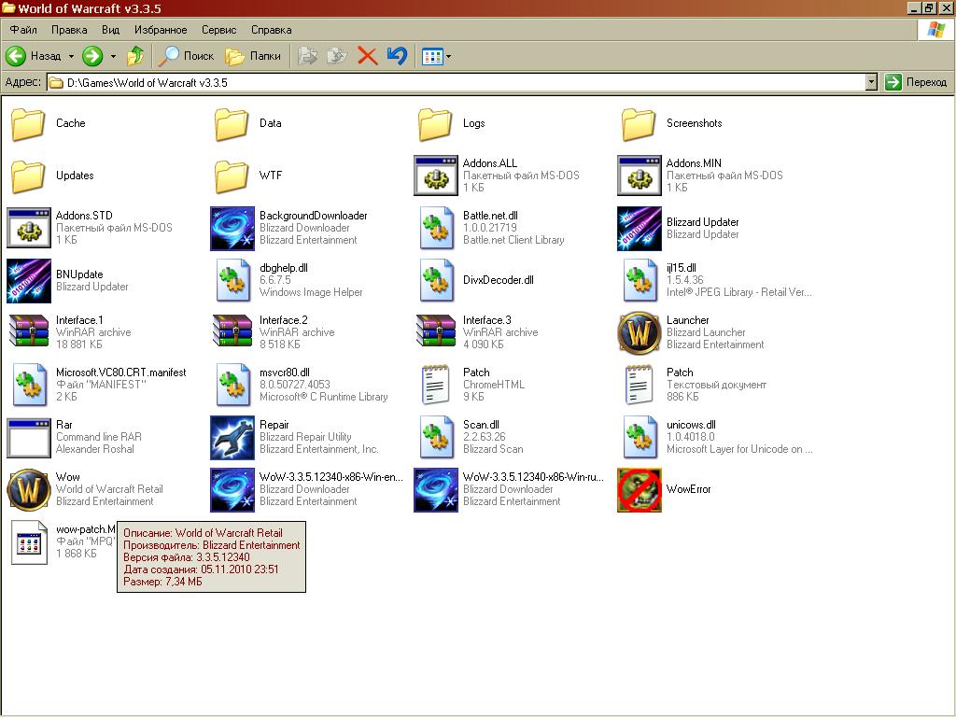Image resolution: width=956 pixels, height=717 pixels.
Task: Select the Blizzard Updater icon
Action: [640, 229]
